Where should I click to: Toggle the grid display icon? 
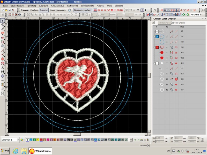(167, 15)
